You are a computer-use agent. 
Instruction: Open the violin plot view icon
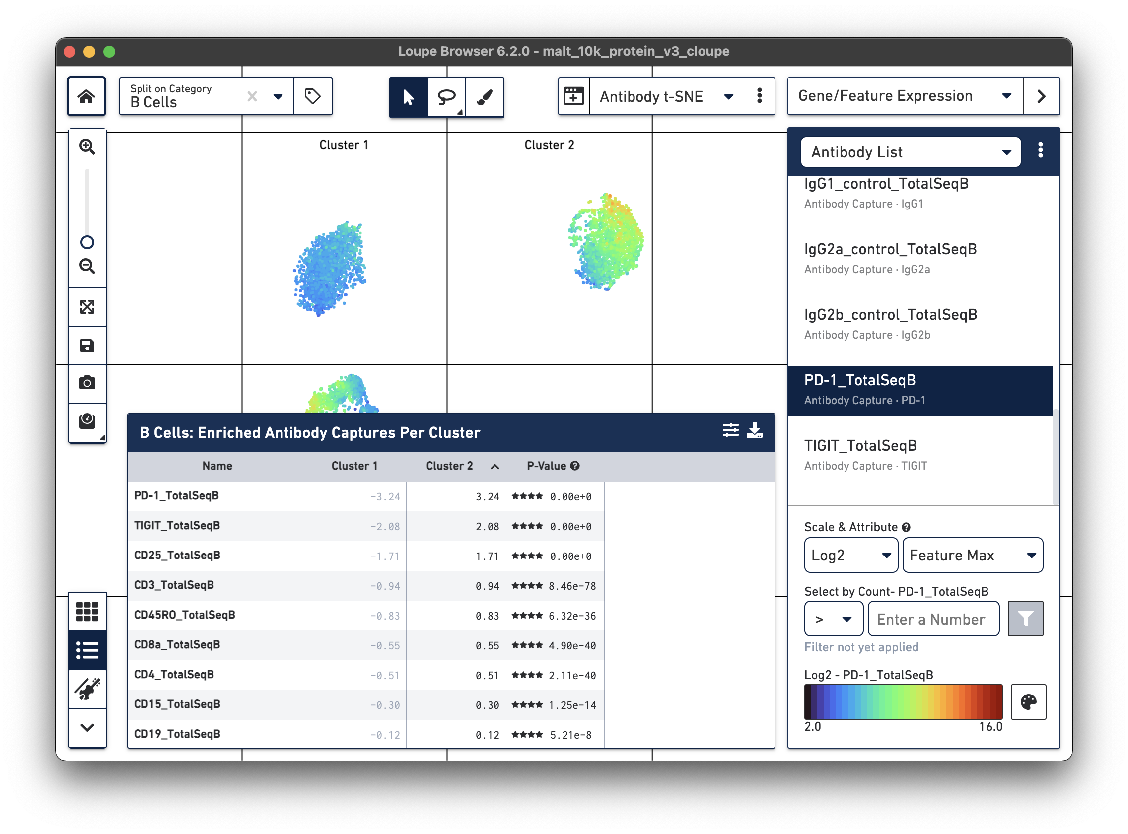[87, 689]
